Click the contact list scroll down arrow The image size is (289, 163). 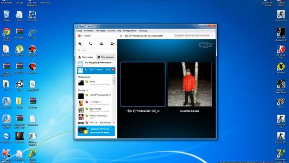click(x=114, y=123)
